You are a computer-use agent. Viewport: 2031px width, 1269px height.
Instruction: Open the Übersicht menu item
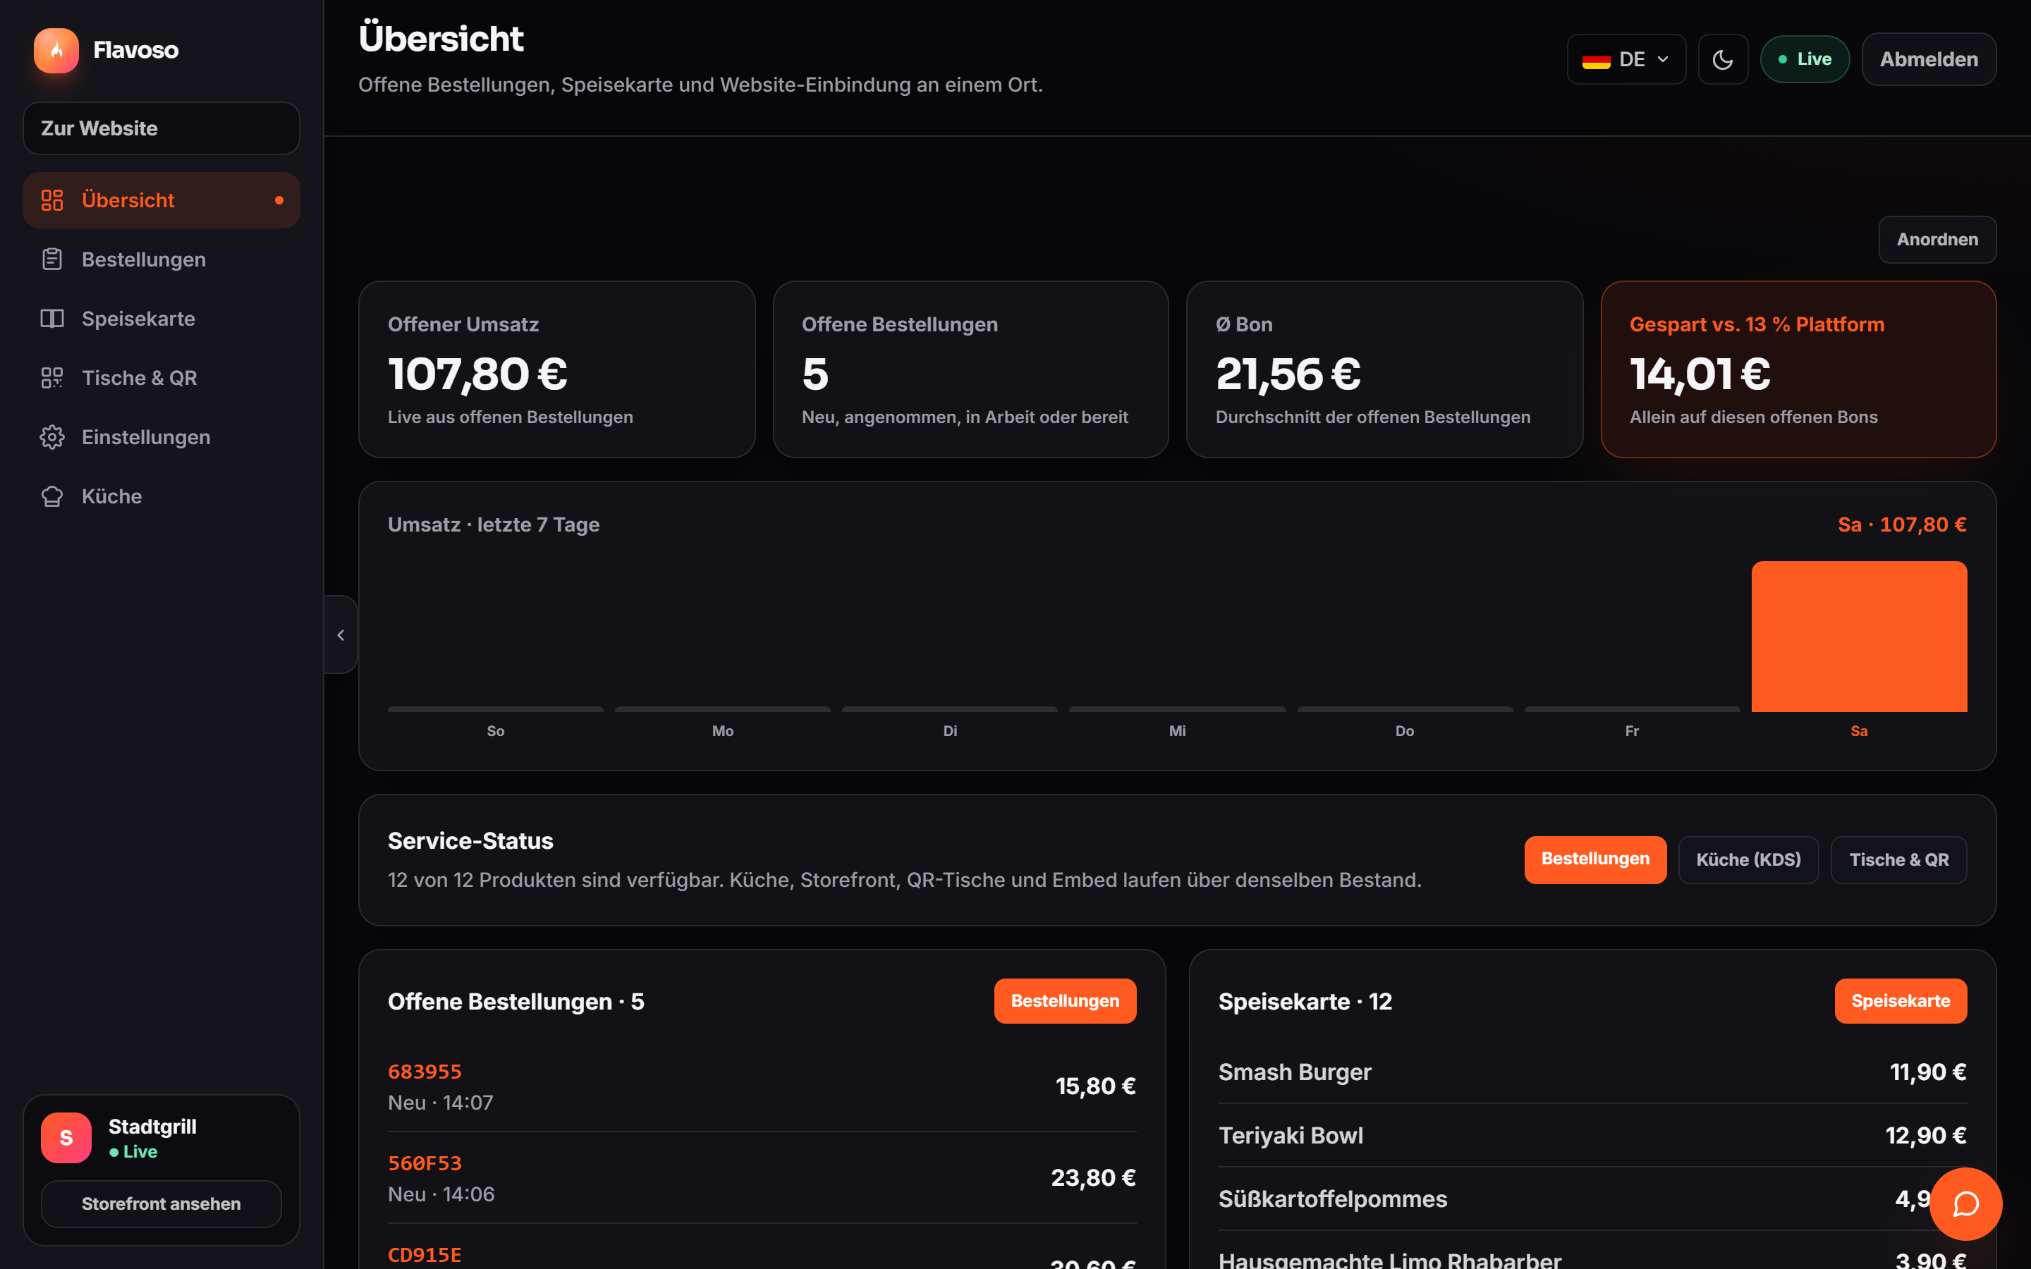161,200
